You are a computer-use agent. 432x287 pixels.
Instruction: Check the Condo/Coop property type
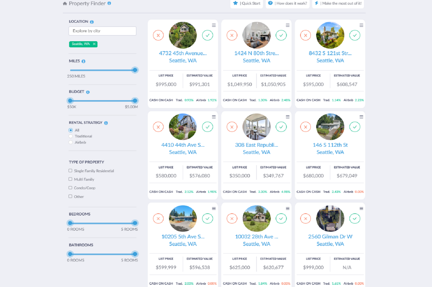[x=70, y=188]
